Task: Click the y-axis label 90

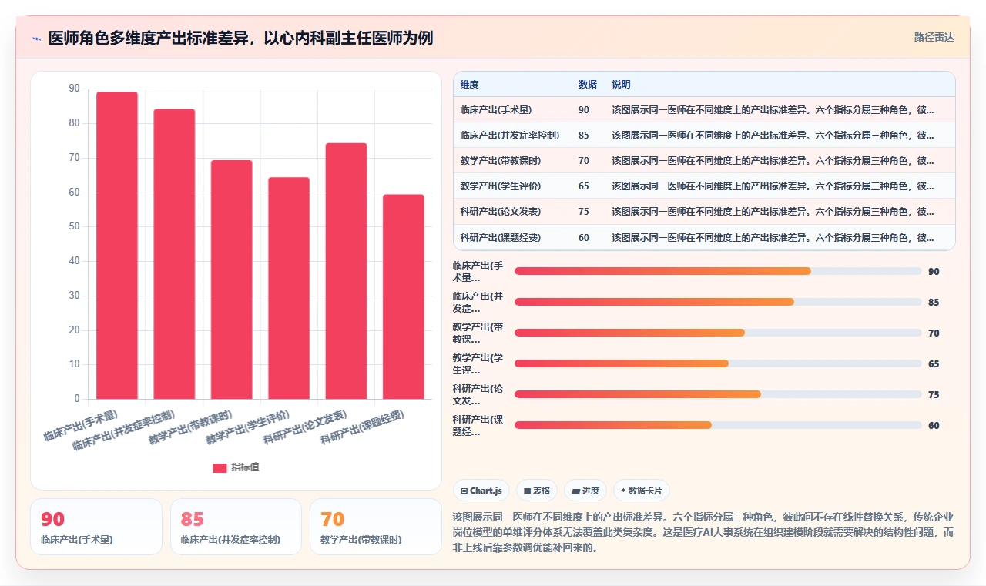Action: (x=74, y=89)
